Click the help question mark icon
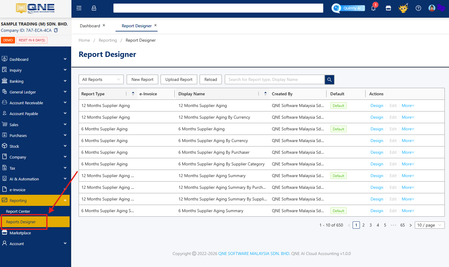Image resolution: width=449 pixels, height=267 pixels. tap(418, 8)
